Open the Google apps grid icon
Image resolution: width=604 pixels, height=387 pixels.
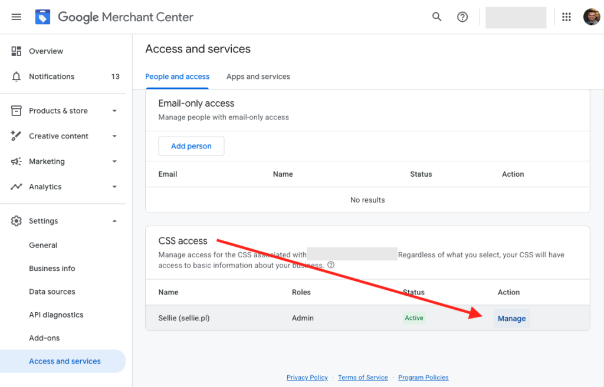(x=566, y=17)
